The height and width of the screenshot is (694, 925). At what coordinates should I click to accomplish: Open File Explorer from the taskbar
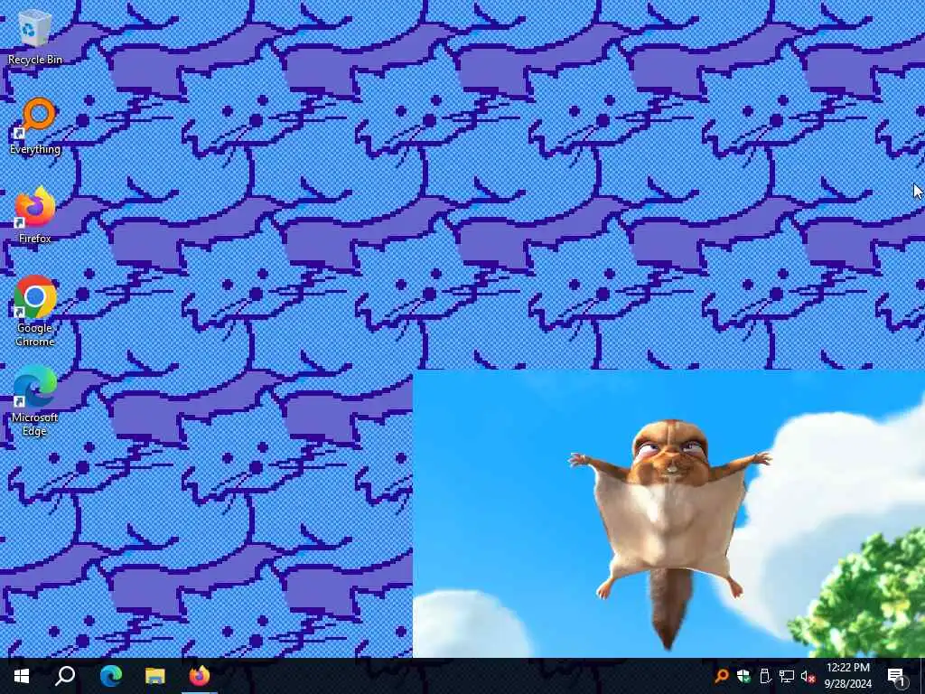tap(155, 676)
